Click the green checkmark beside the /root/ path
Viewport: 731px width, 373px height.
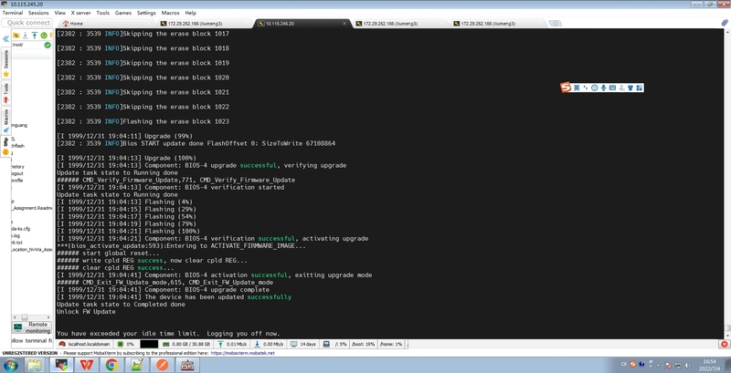tap(48, 45)
